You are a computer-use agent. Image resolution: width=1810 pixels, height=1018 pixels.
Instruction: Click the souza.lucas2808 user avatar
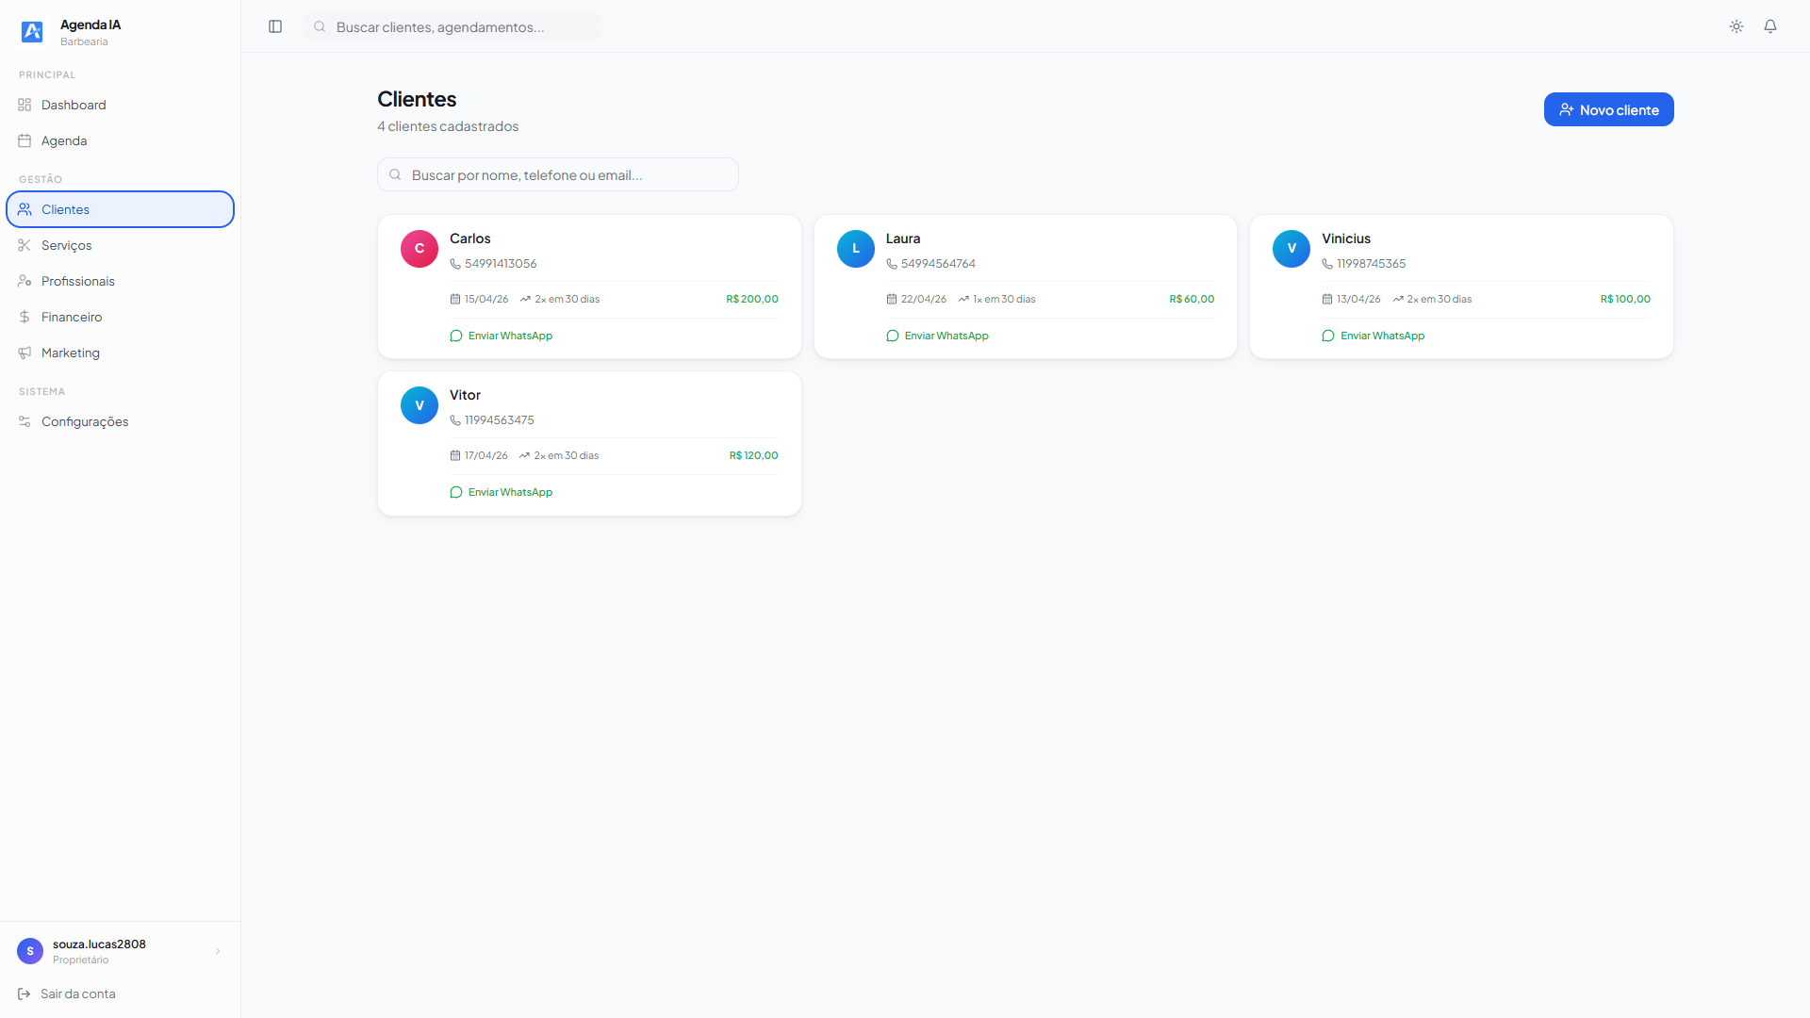30,951
